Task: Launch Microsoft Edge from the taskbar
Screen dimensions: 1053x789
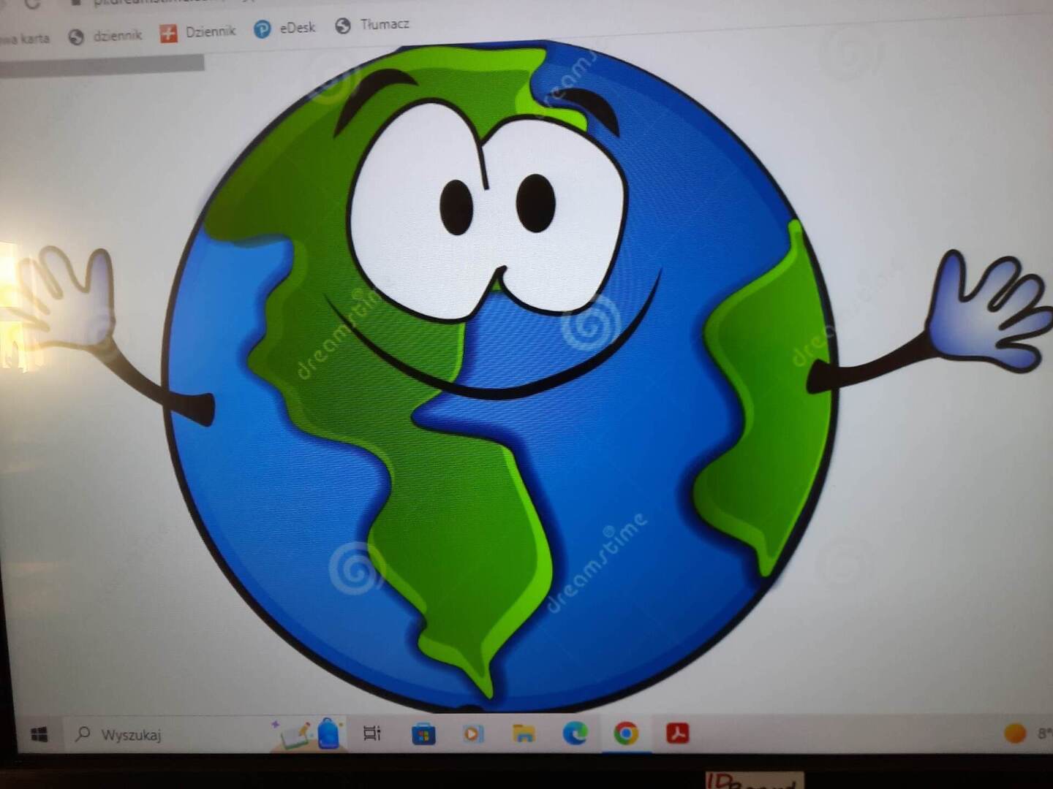Action: coord(575,733)
